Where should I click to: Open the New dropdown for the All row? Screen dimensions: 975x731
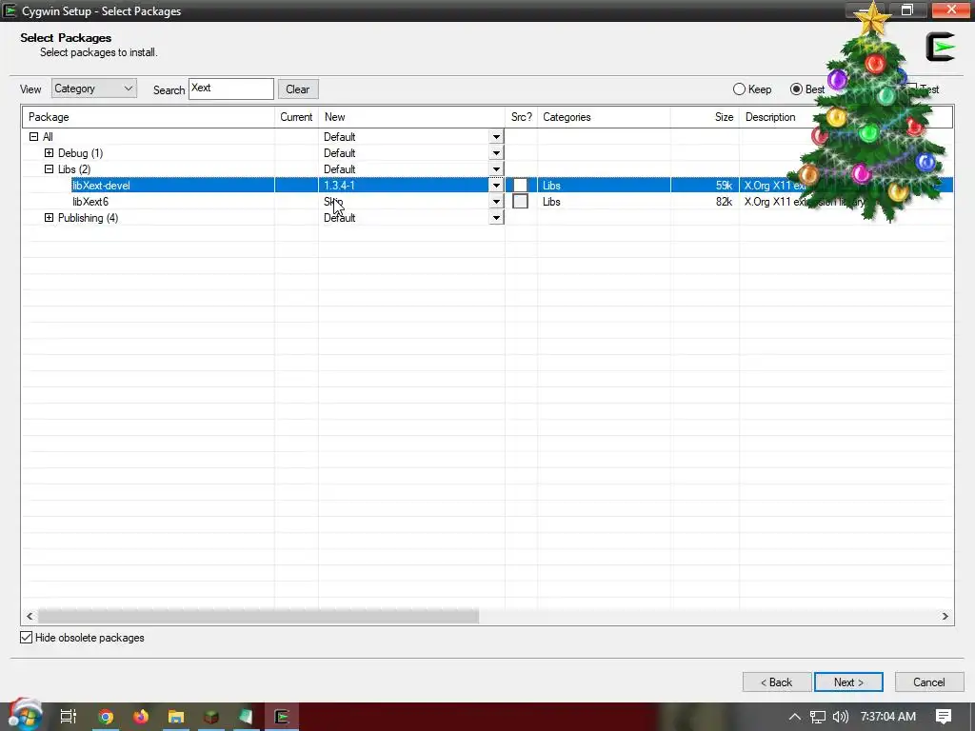[496, 137]
